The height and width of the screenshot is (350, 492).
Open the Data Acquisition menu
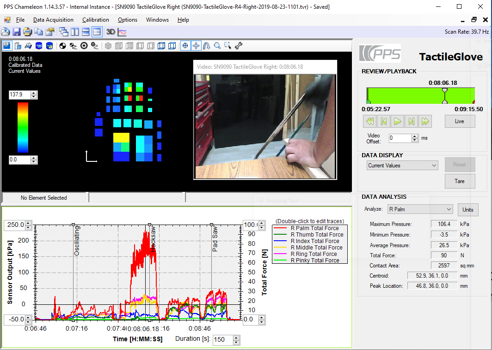53,20
